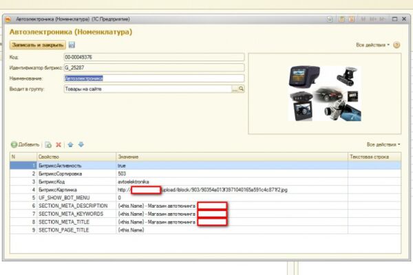Open the top Все действия dropdown
The image size is (413, 275).
coord(372,45)
